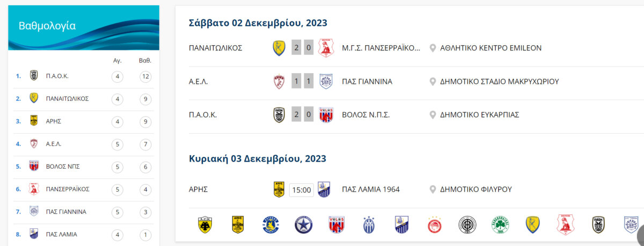Open the Asteras Tripolis logo in the strip
Viewport: 644px width, 246px height.
pos(270,224)
